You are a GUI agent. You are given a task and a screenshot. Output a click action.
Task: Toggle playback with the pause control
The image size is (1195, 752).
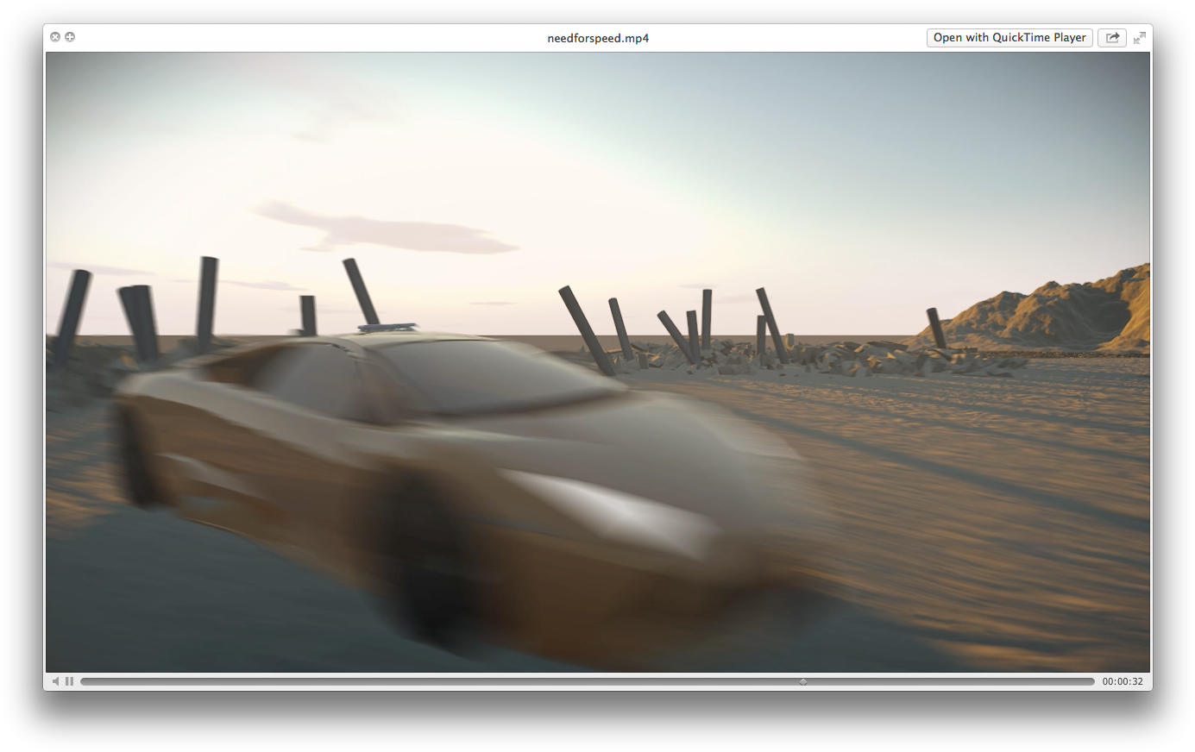pos(69,680)
